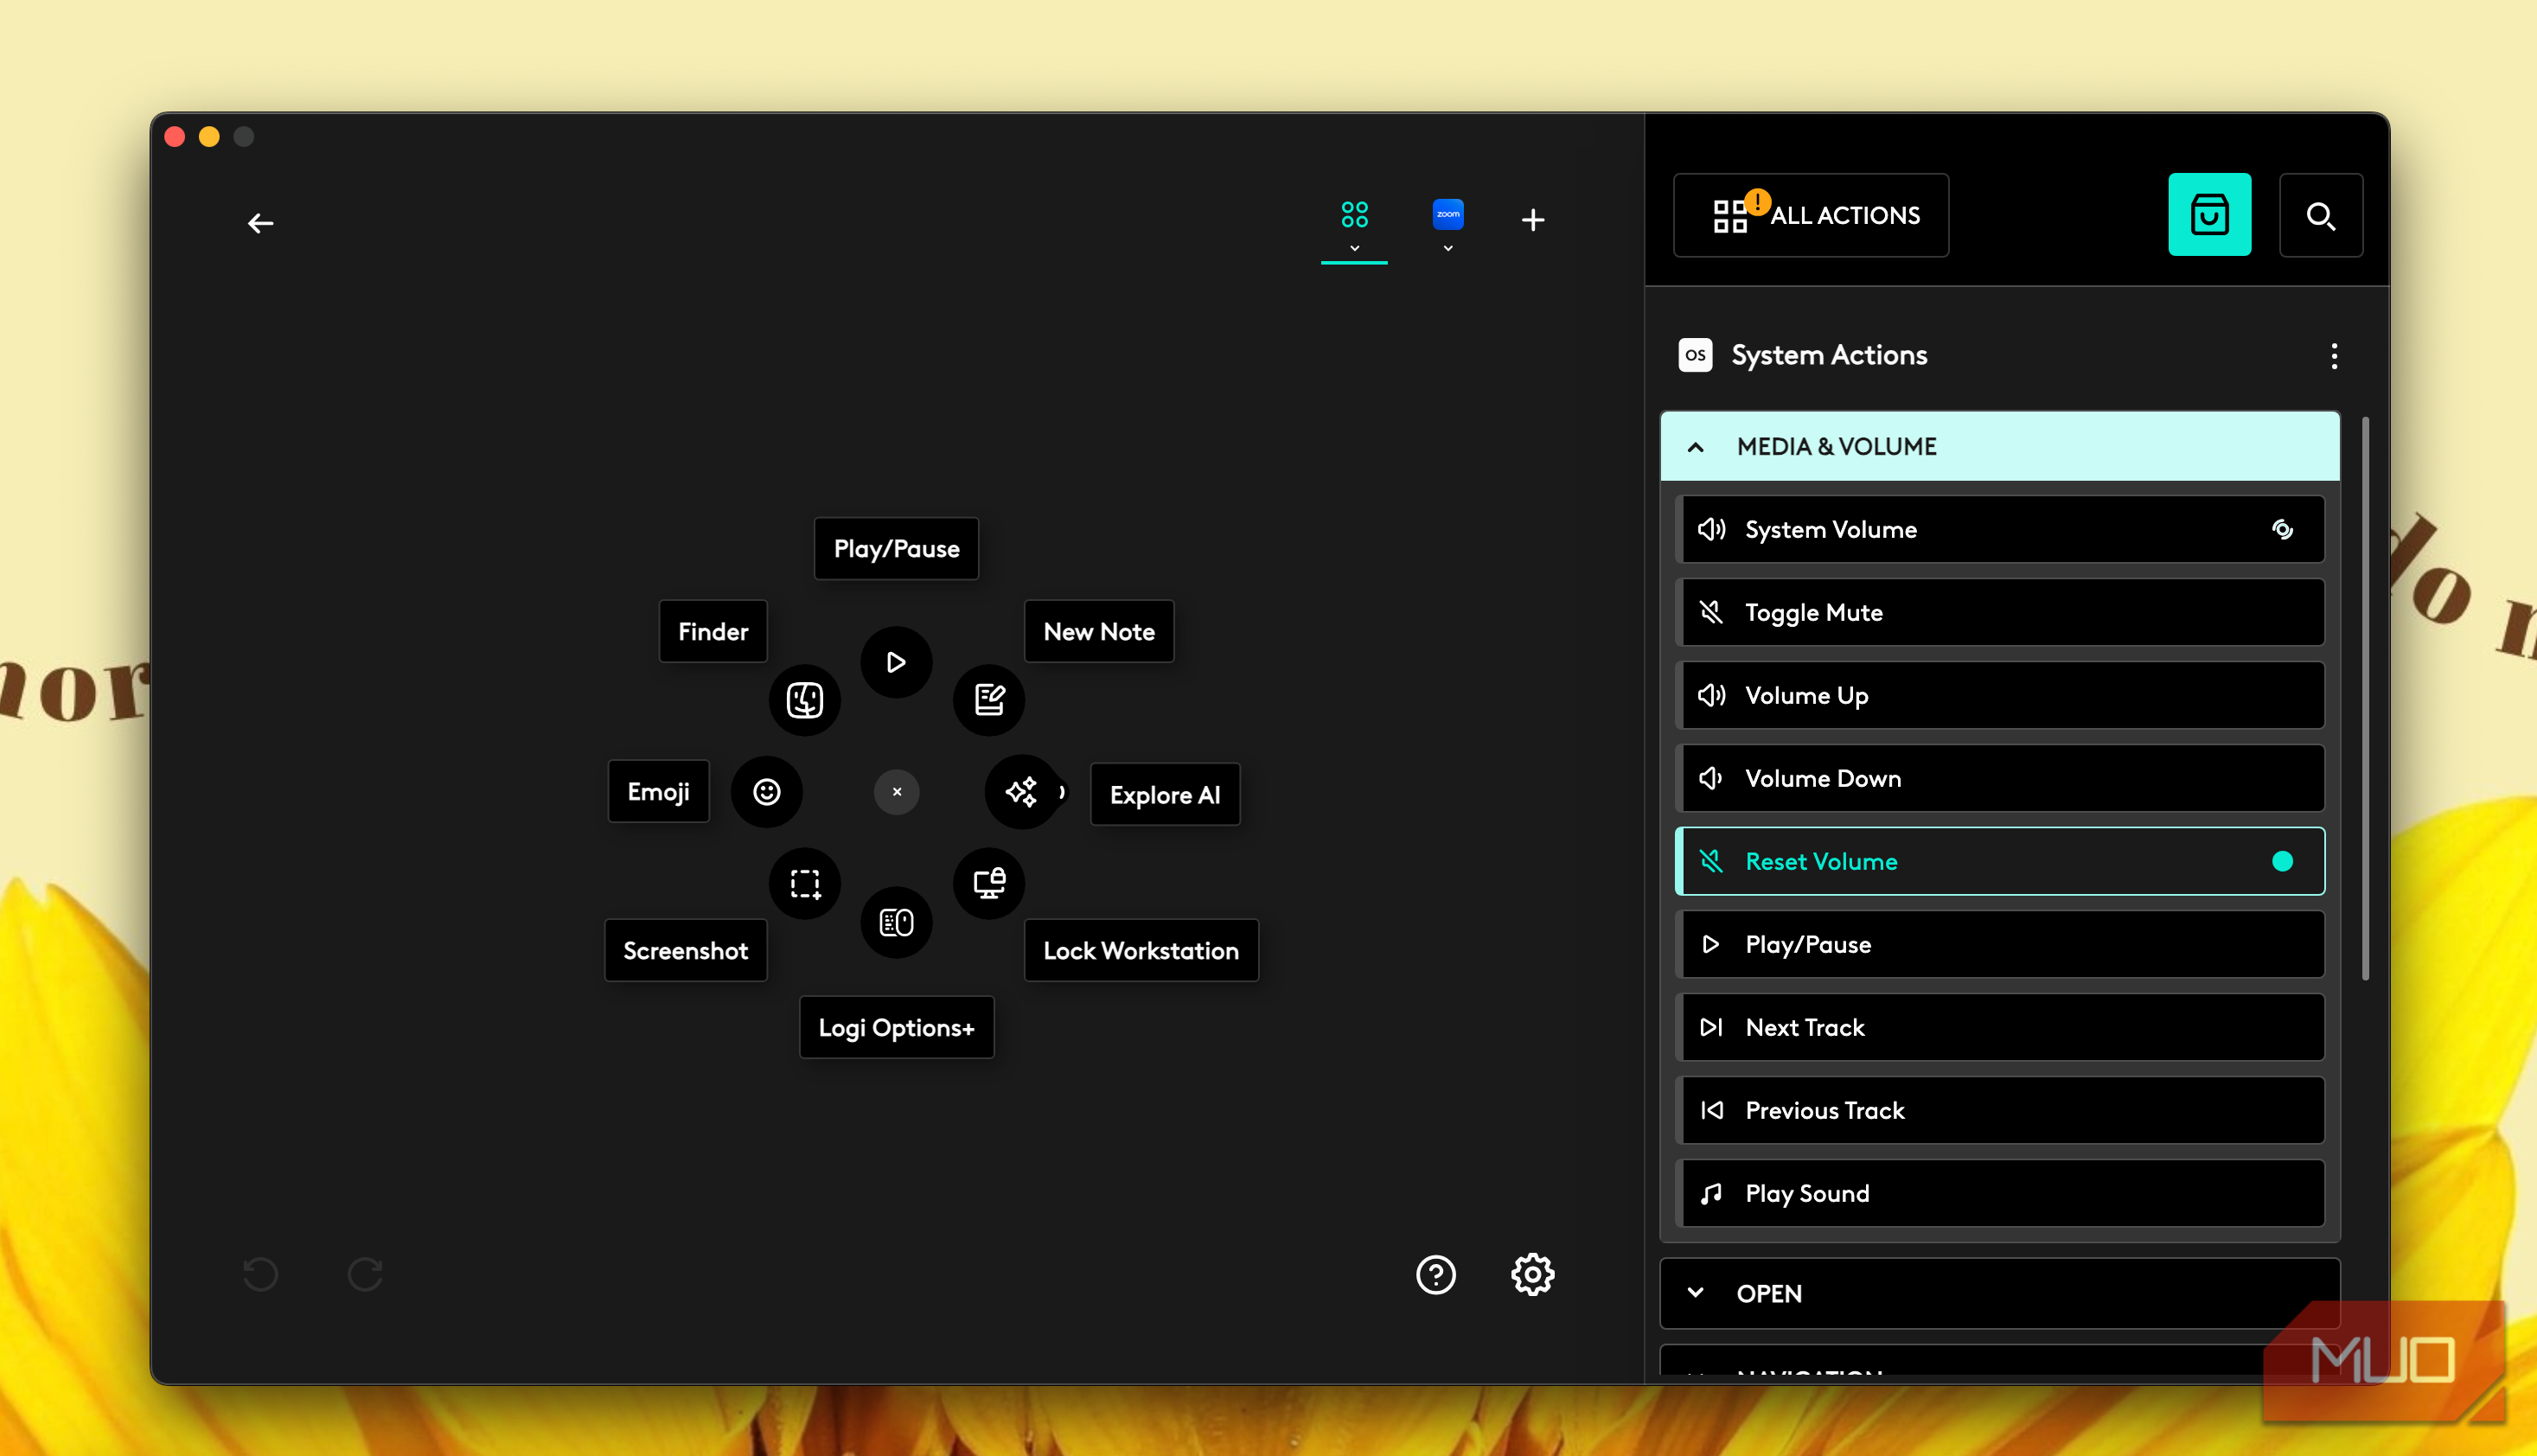Click the Toggle Mute text
This screenshot has width=2537, height=1456.
point(1813,612)
